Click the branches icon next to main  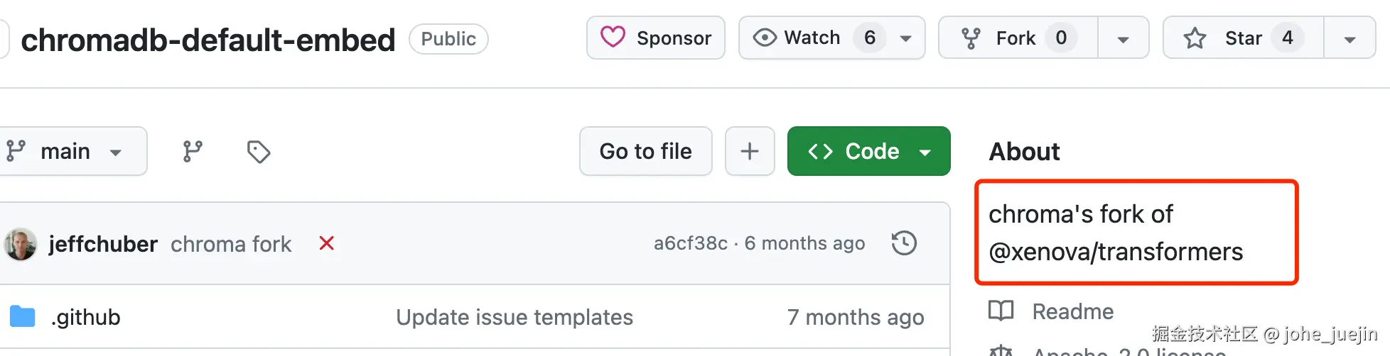[192, 151]
